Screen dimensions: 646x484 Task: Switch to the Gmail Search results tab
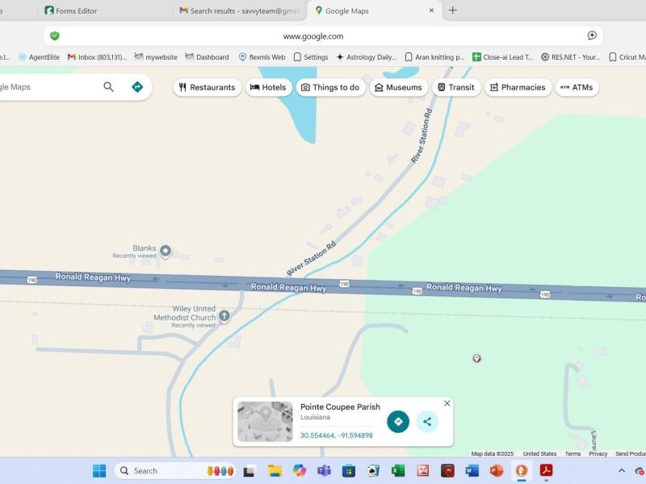point(242,10)
